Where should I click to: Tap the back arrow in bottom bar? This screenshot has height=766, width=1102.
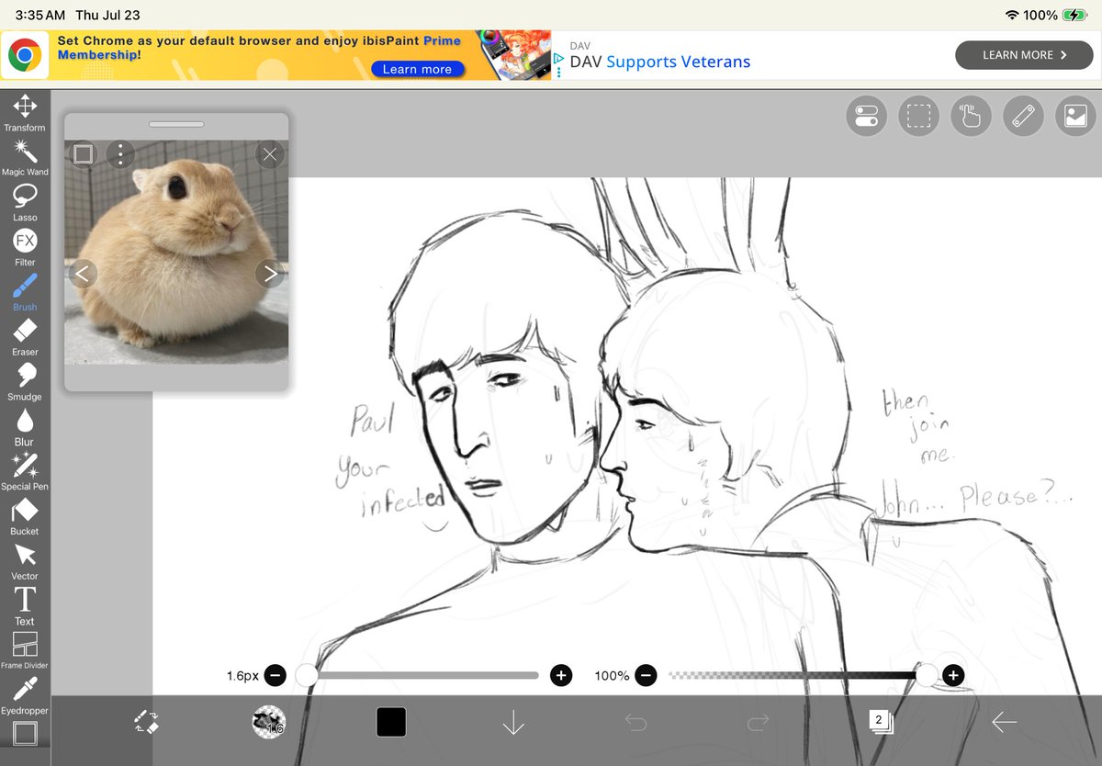pos(1004,723)
